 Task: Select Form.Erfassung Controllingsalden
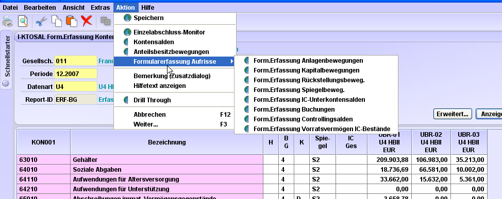tap(316, 119)
